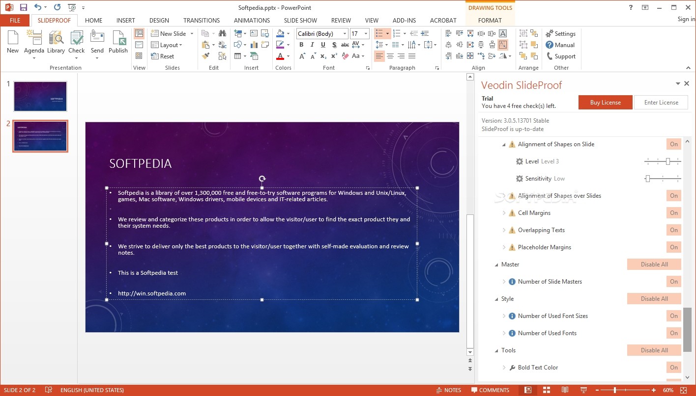Image resolution: width=696 pixels, height=396 pixels.
Task: Click the Buy License button
Action: [605, 103]
